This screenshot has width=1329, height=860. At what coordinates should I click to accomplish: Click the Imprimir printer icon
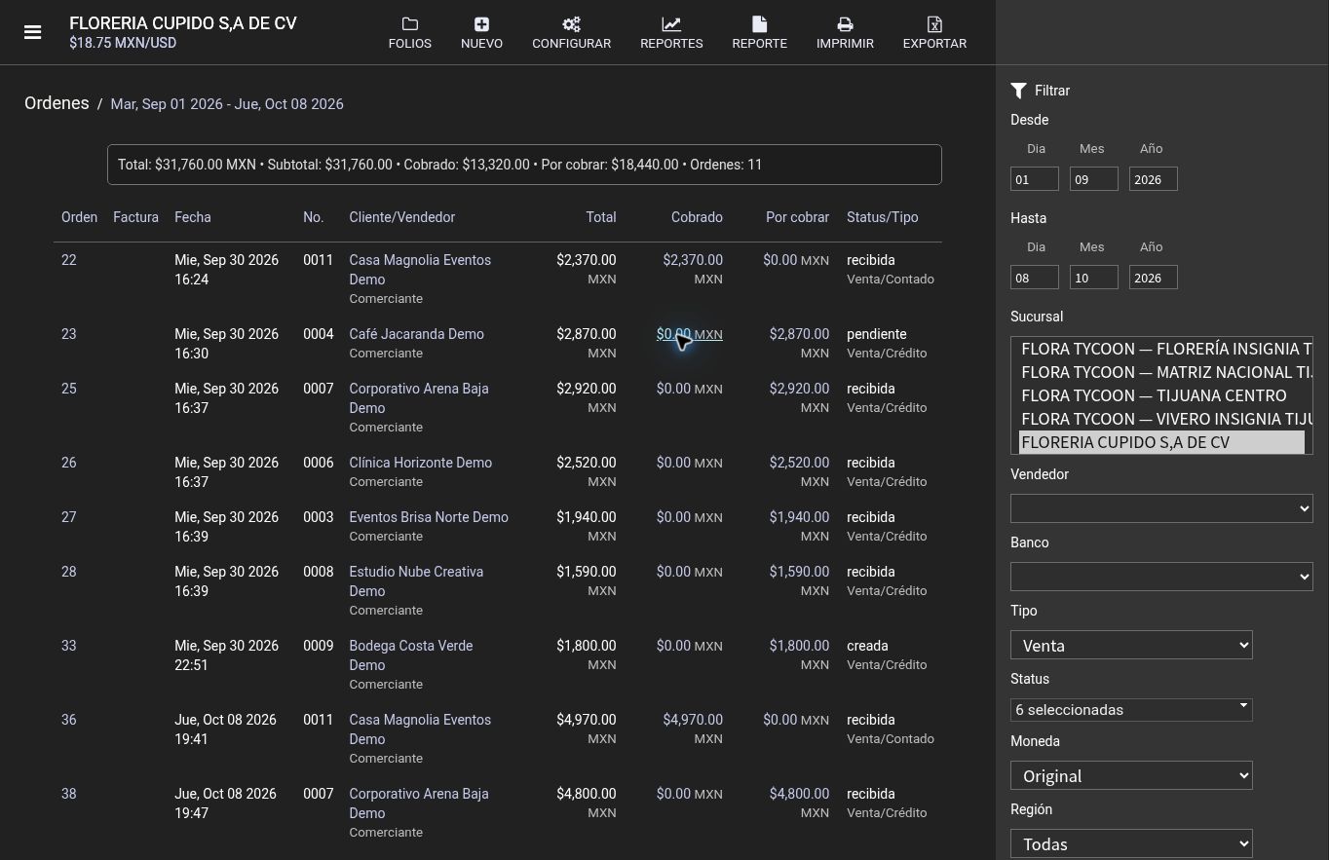(845, 24)
